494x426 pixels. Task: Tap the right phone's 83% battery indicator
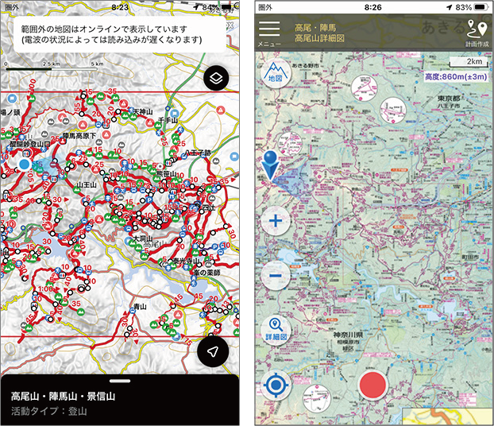coord(471,7)
